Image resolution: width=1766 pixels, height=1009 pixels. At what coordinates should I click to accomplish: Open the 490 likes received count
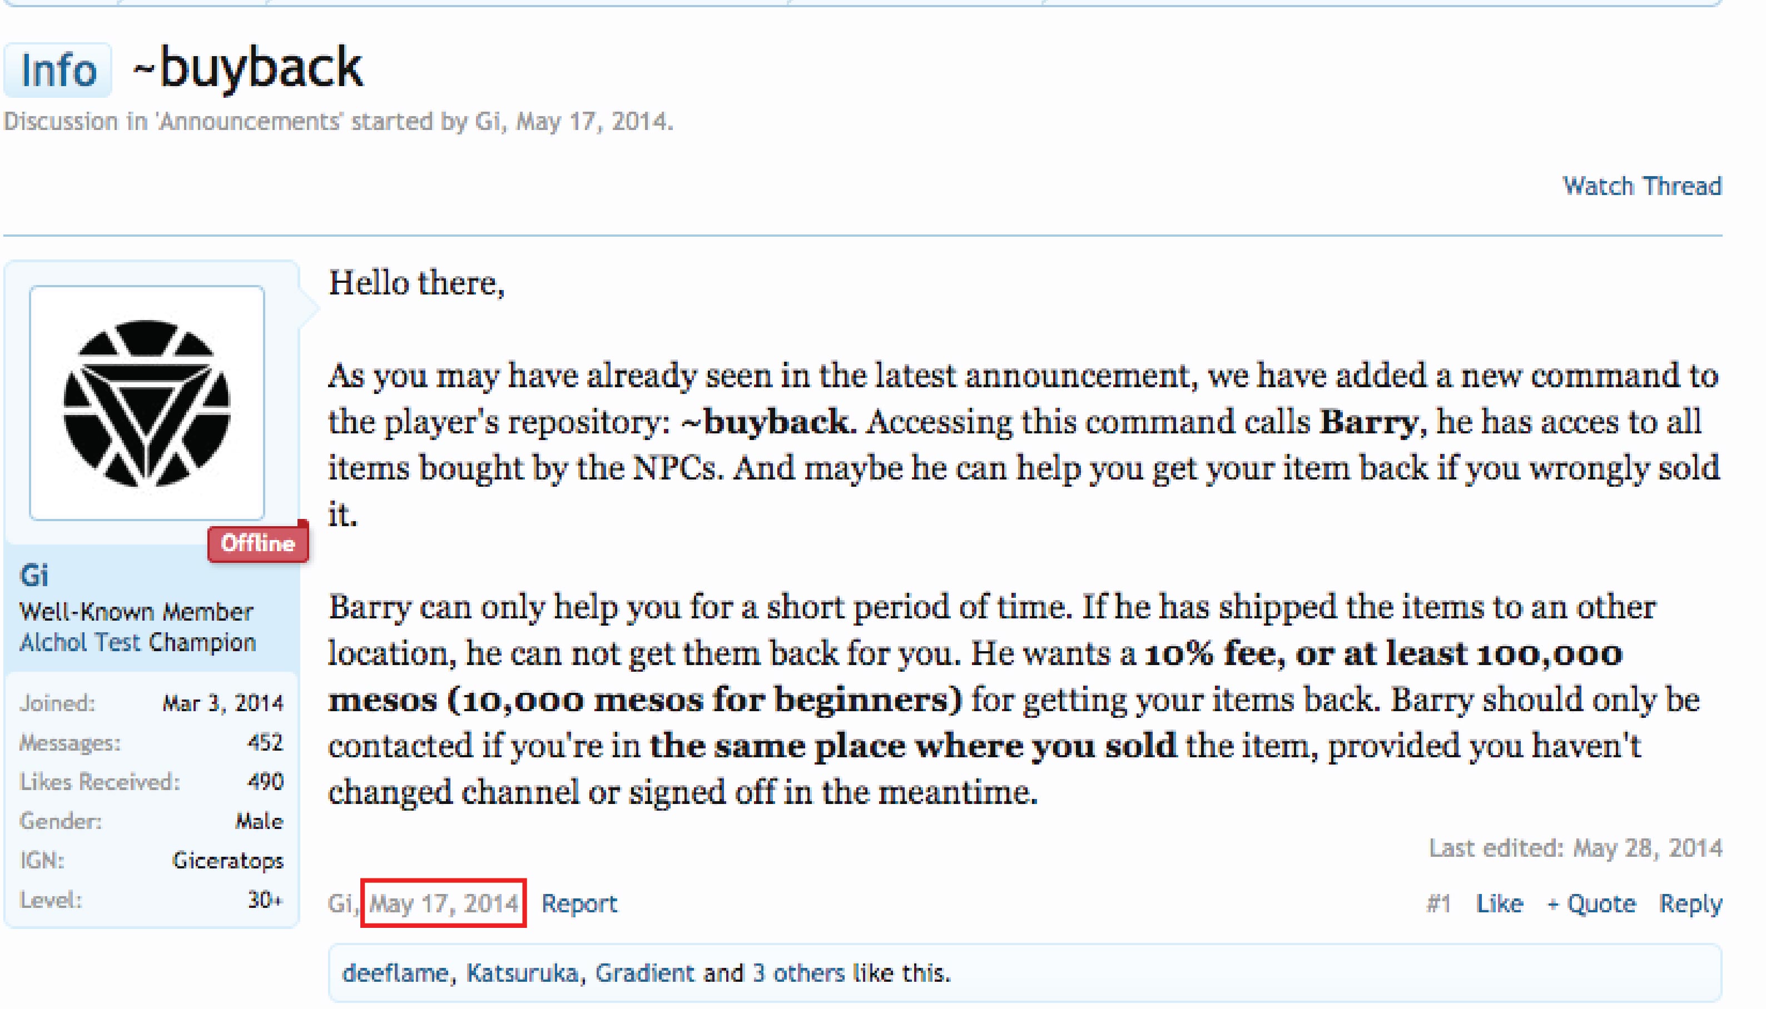point(266,782)
